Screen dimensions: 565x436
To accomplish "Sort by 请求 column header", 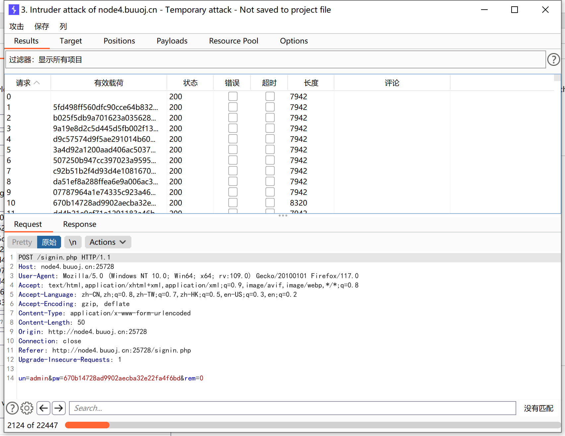I will (x=28, y=83).
